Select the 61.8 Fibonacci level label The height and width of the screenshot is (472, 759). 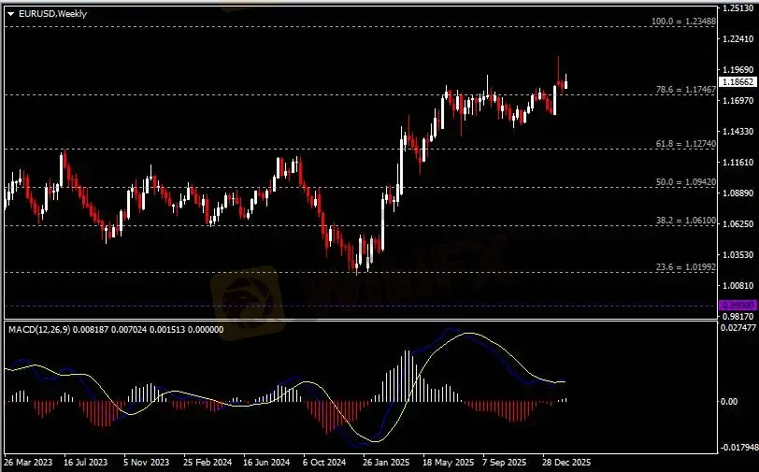point(686,144)
